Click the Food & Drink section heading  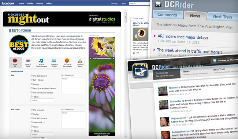click(x=17, y=71)
